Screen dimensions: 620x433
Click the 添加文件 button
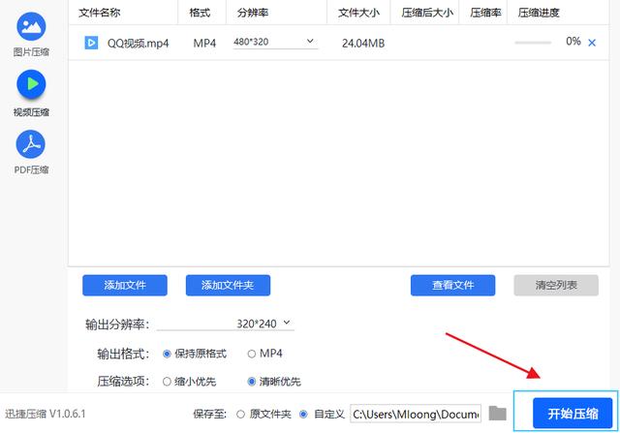pos(125,285)
